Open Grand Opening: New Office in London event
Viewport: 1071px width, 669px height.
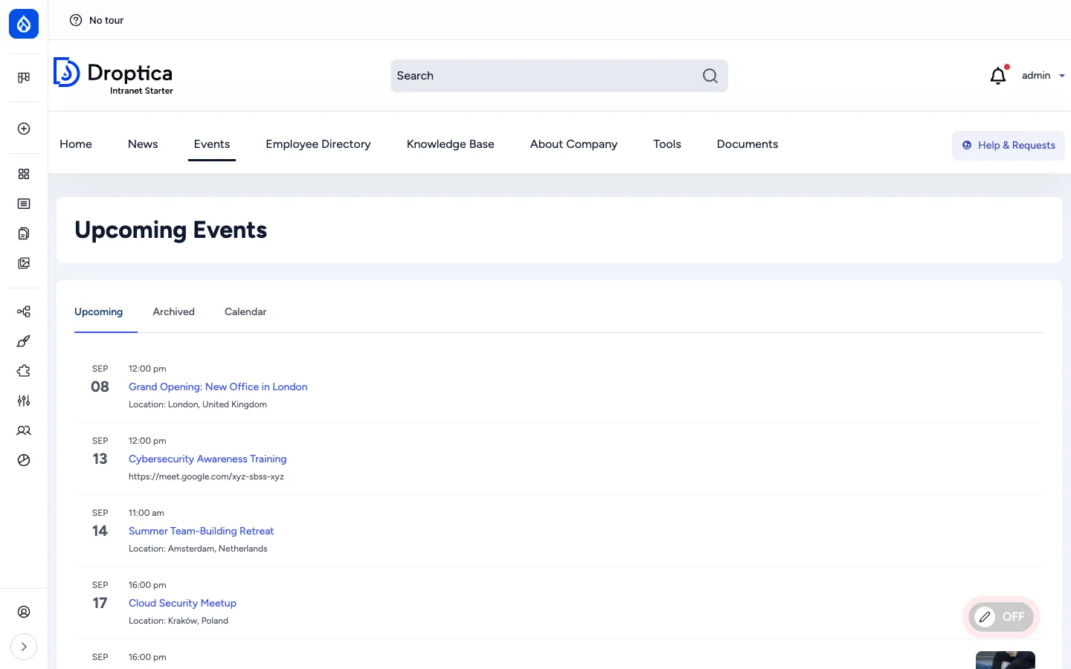point(218,387)
